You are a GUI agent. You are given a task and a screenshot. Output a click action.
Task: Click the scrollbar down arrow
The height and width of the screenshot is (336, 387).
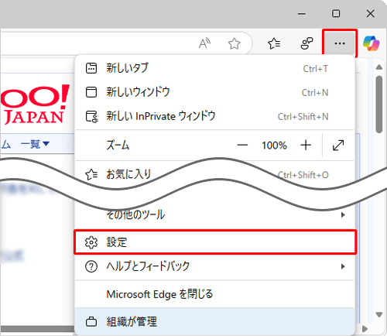tap(379, 314)
